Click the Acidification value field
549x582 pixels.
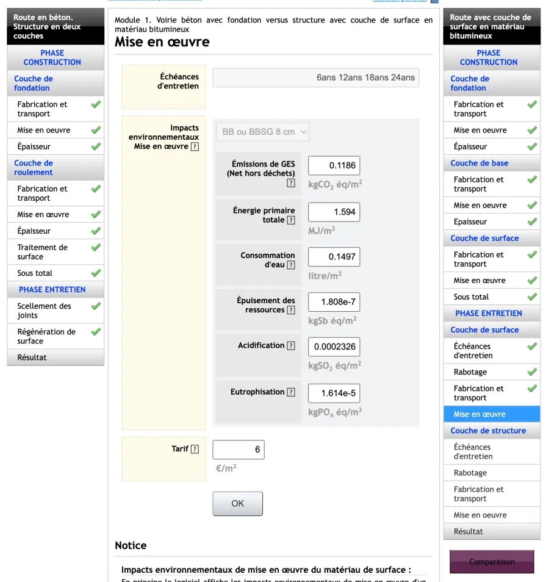point(334,347)
